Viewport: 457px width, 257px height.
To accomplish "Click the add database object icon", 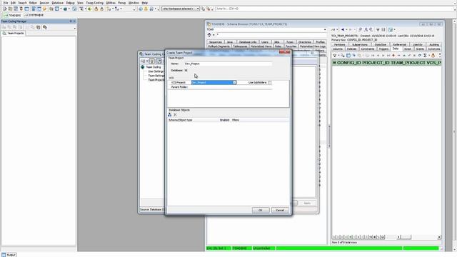I will 170,115.
